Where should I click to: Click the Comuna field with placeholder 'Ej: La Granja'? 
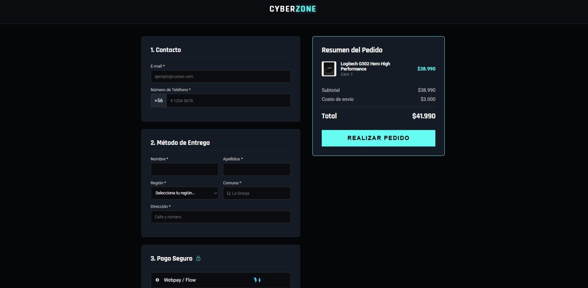tap(257, 193)
